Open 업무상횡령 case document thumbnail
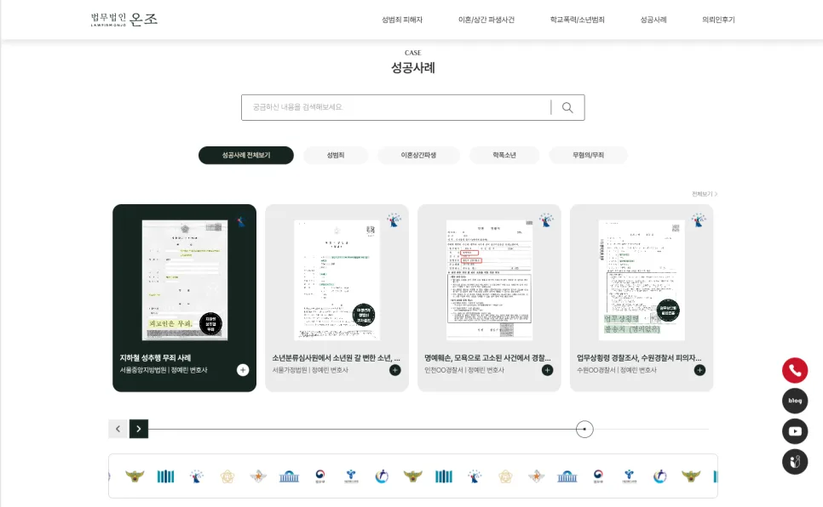This screenshot has width=823, height=507. coord(642,280)
